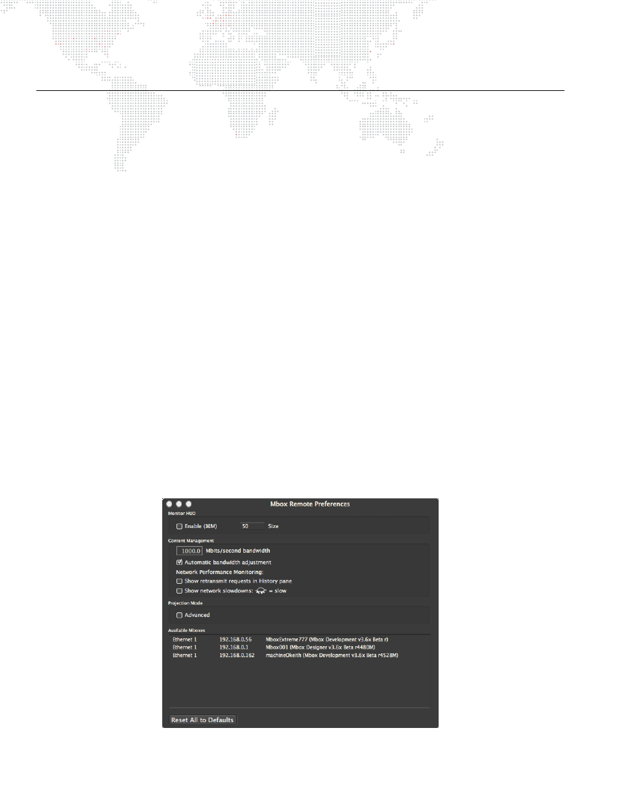Click the turtle slow-network icon

click(x=261, y=591)
